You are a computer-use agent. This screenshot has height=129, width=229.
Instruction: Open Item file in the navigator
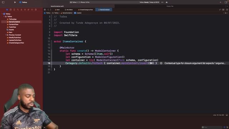coord(10,32)
